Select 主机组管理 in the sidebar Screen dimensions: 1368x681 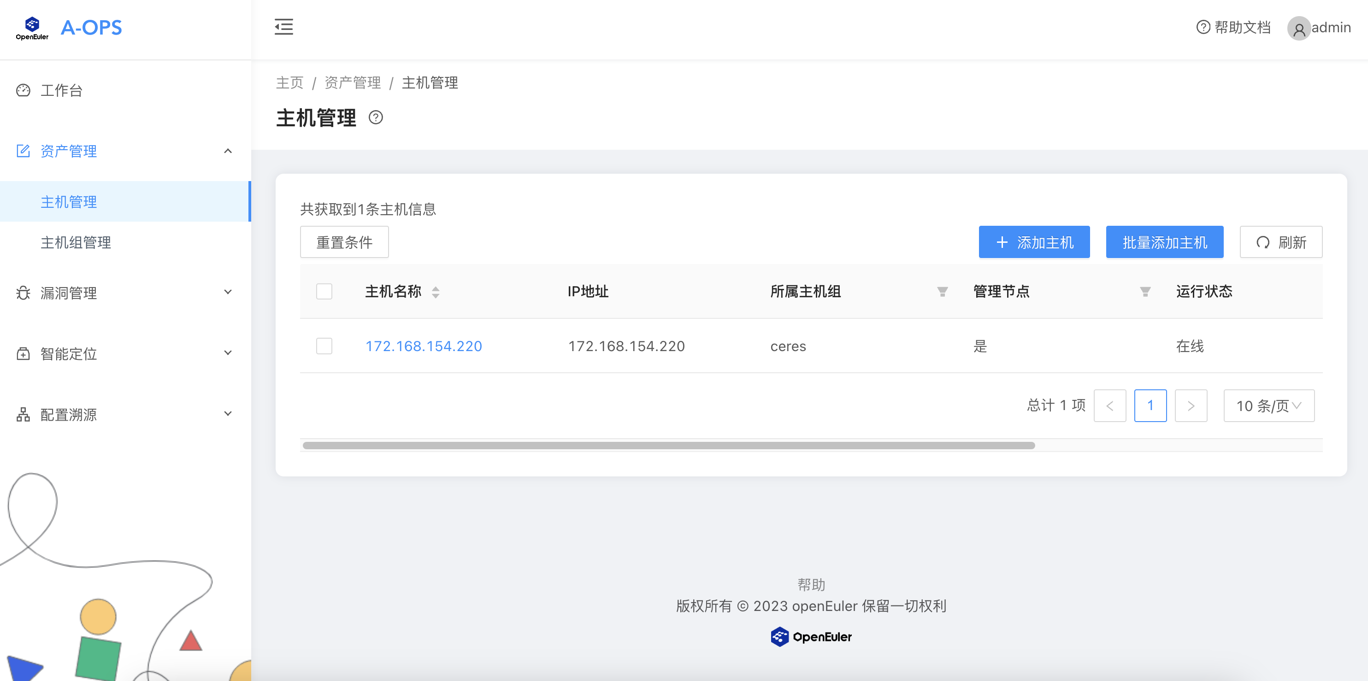[76, 242]
